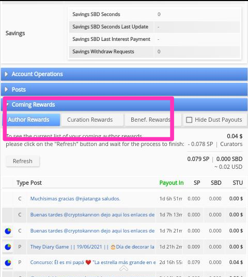Click the scroll-to-top chevron icon
248x277 pixels.
123,269
